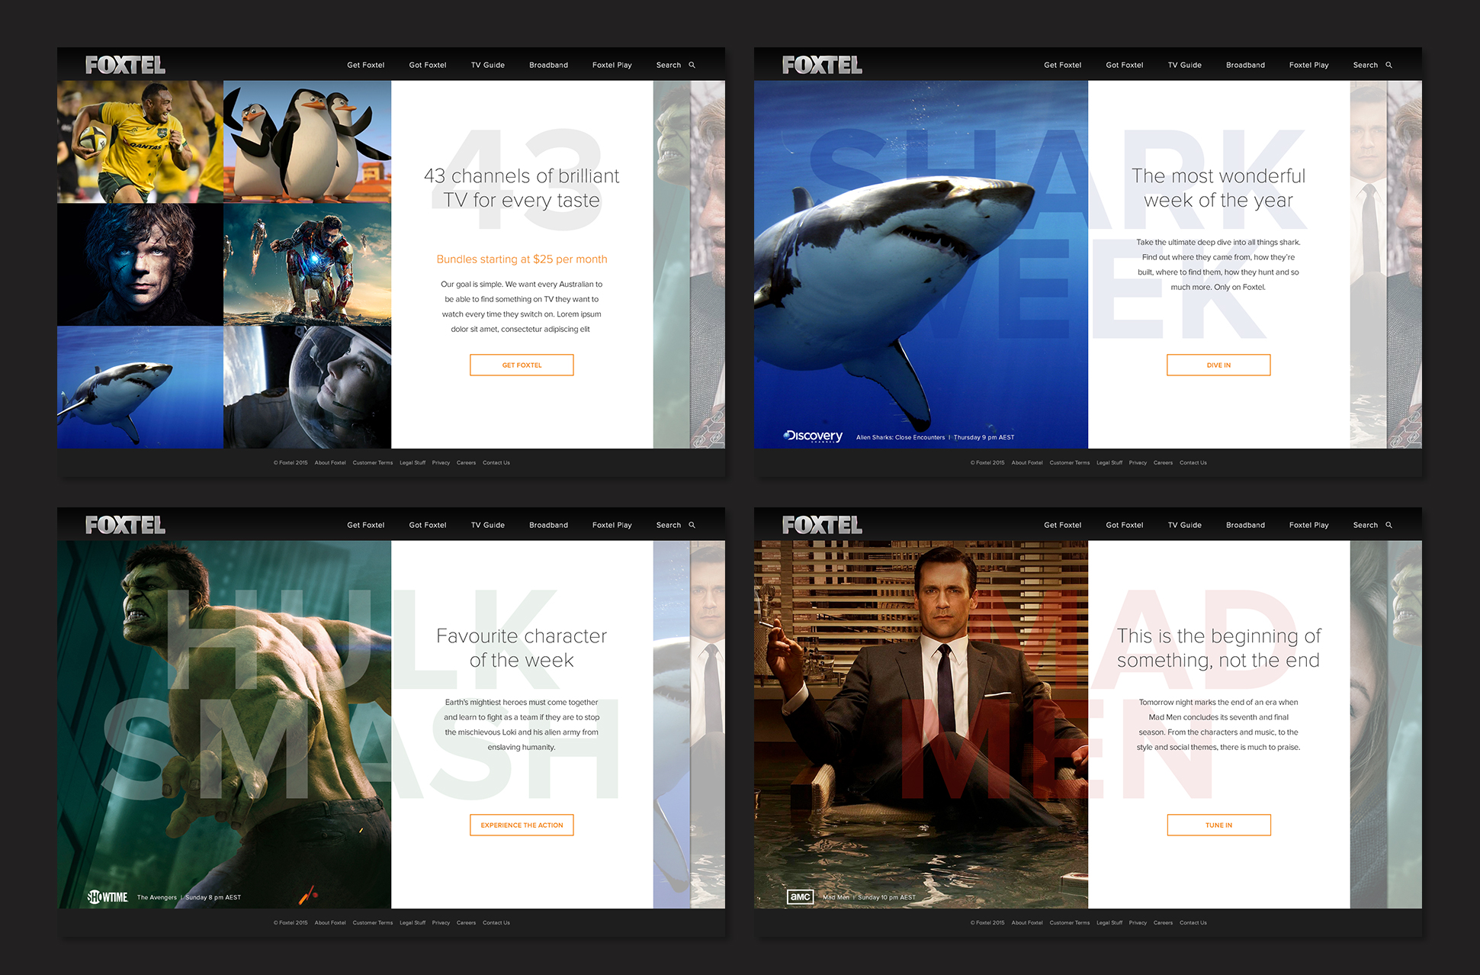Click the Foxtel logo in the Hulk Smash mockup
The height and width of the screenshot is (975, 1480).
pos(125,525)
